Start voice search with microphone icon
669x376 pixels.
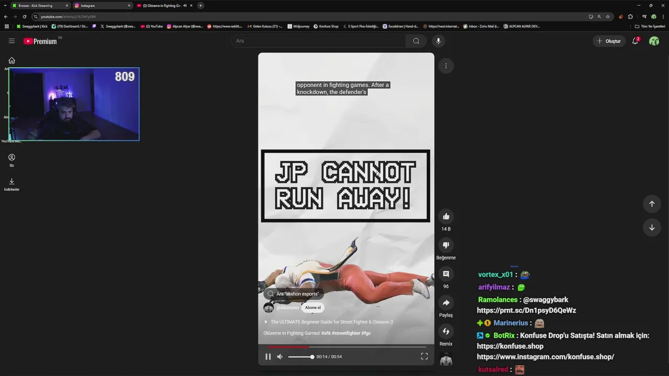point(439,41)
